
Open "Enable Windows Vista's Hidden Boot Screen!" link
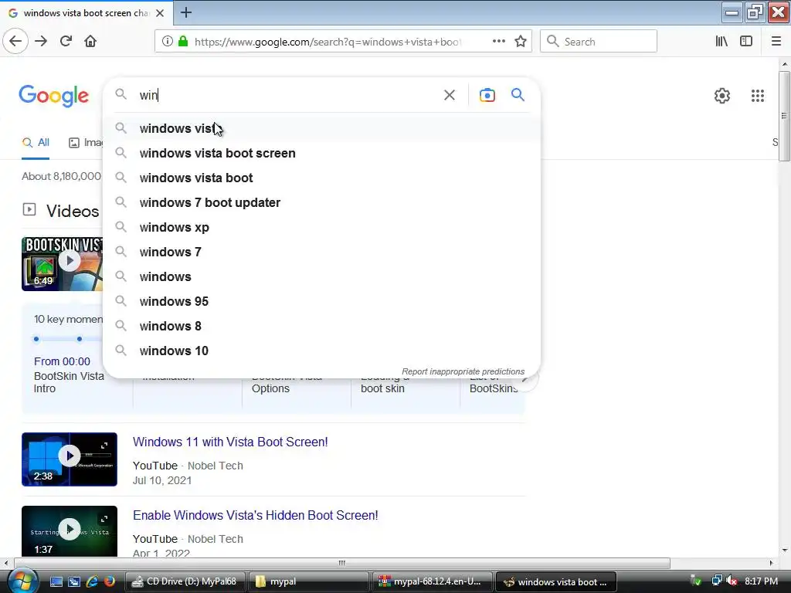255,515
